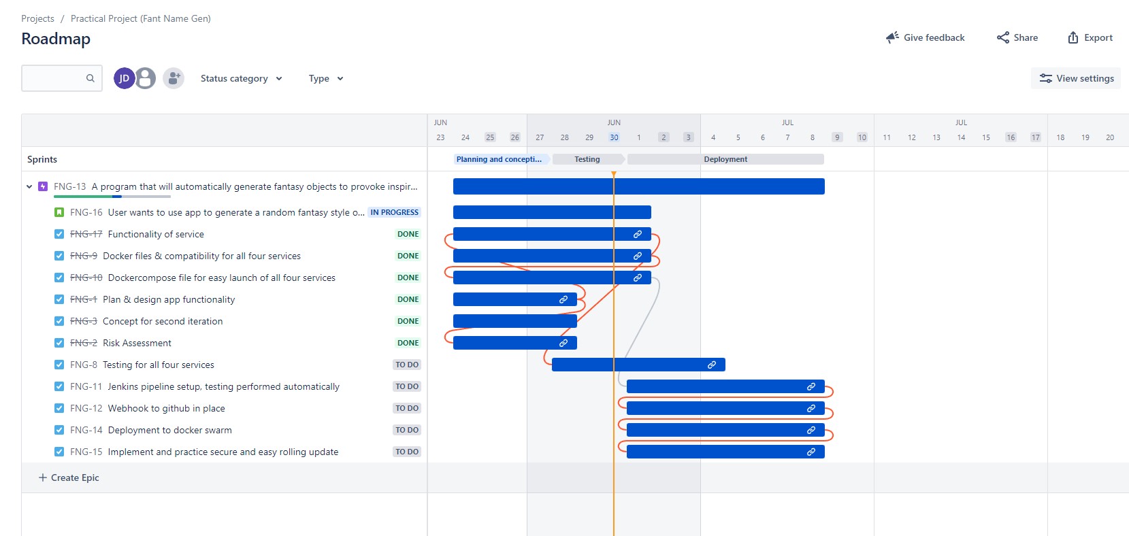Collapse the FNG-13 epic row
Screen dimensions: 1129x536
29,186
